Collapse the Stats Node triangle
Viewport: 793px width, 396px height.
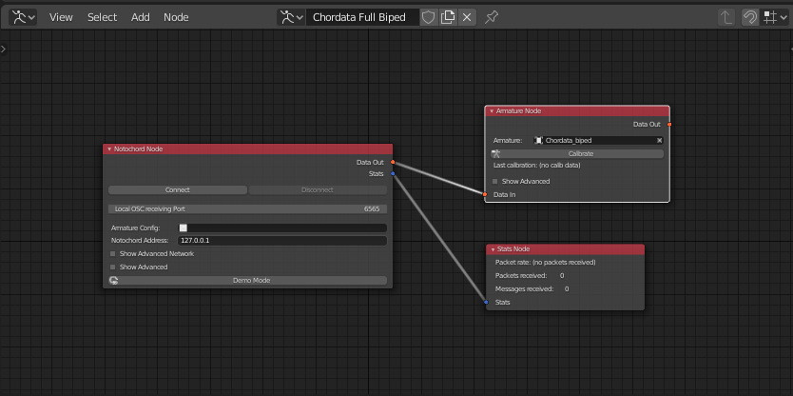click(493, 249)
